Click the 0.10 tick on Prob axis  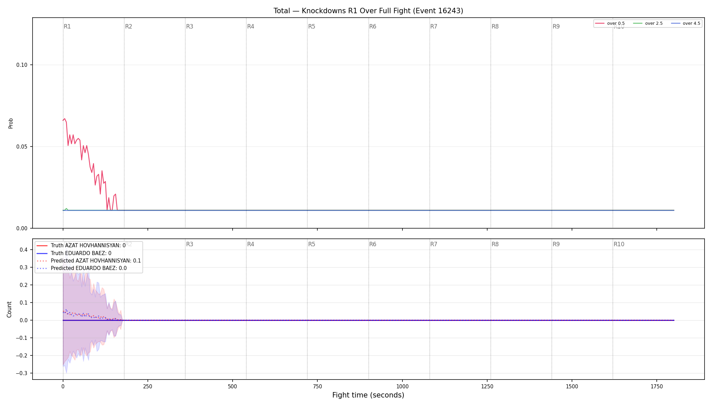pos(22,65)
